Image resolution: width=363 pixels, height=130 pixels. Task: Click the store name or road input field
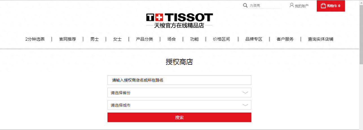click(179, 80)
